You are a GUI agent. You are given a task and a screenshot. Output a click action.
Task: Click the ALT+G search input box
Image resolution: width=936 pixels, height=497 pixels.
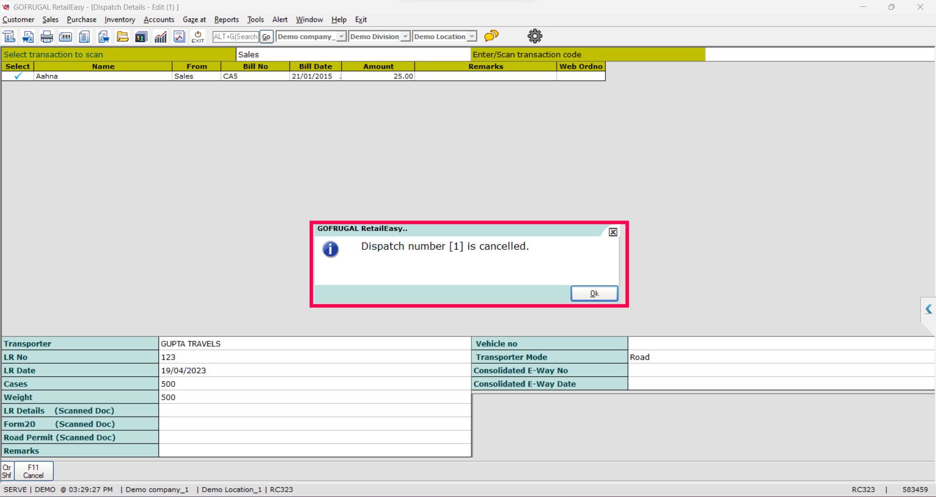click(x=235, y=37)
